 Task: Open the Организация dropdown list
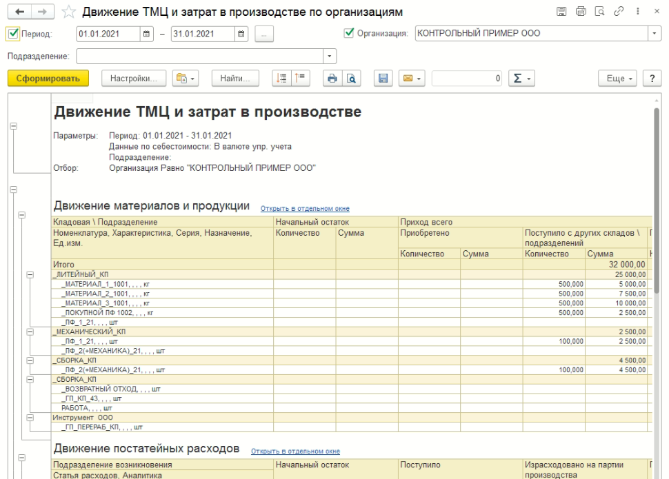(653, 33)
